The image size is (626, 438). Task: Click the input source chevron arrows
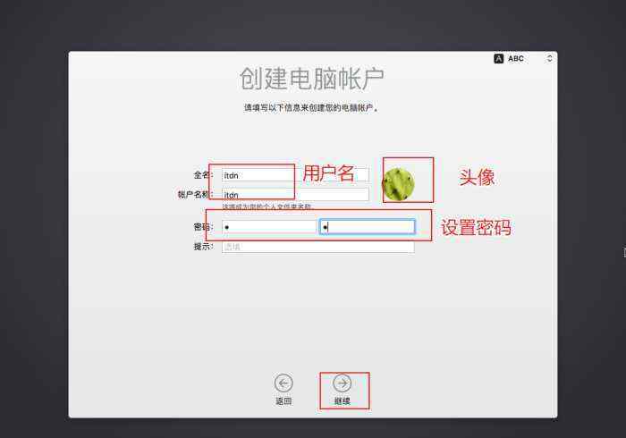coord(549,59)
